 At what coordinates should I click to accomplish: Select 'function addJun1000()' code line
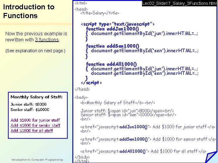[112, 29]
